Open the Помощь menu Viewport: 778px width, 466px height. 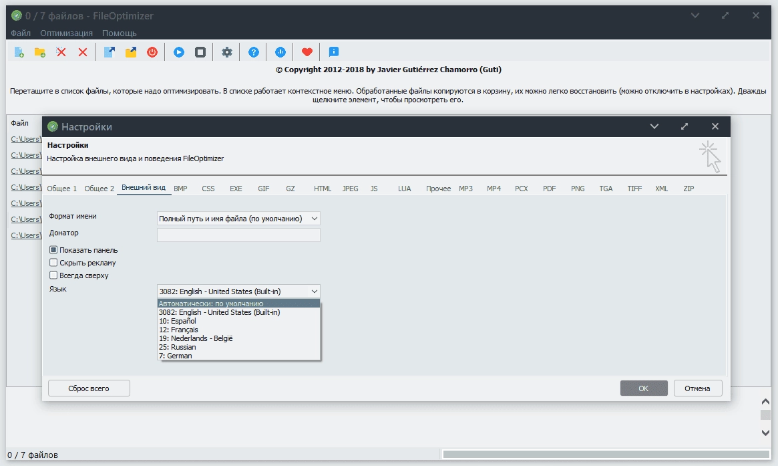pos(119,33)
